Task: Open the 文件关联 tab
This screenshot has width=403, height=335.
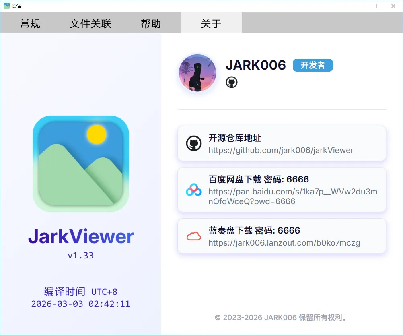Action: (90, 23)
